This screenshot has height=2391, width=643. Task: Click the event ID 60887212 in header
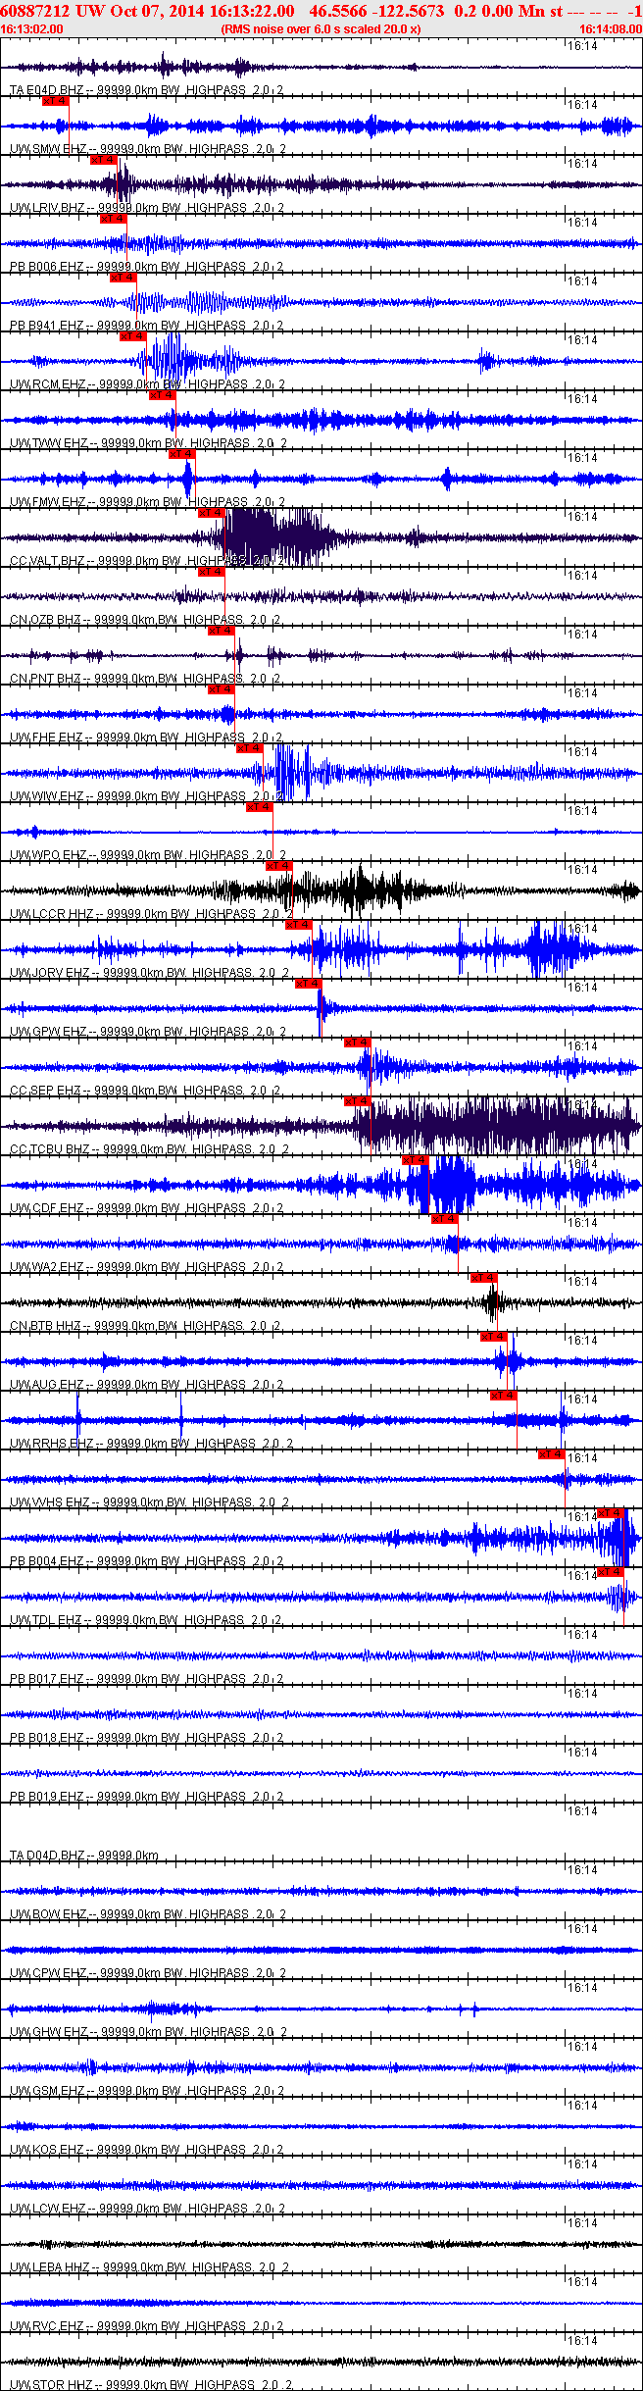pos(33,11)
